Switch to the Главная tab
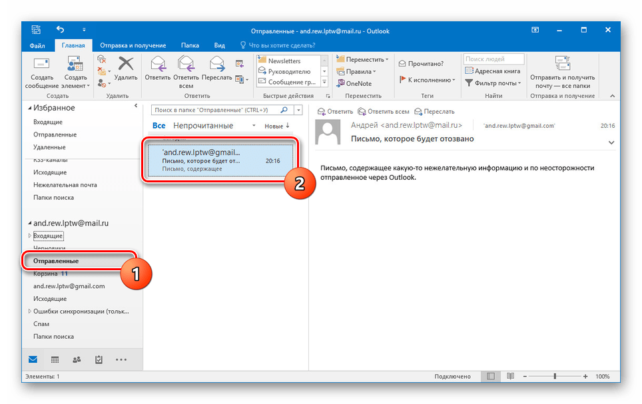Screen dimensions: 642x404 point(73,45)
